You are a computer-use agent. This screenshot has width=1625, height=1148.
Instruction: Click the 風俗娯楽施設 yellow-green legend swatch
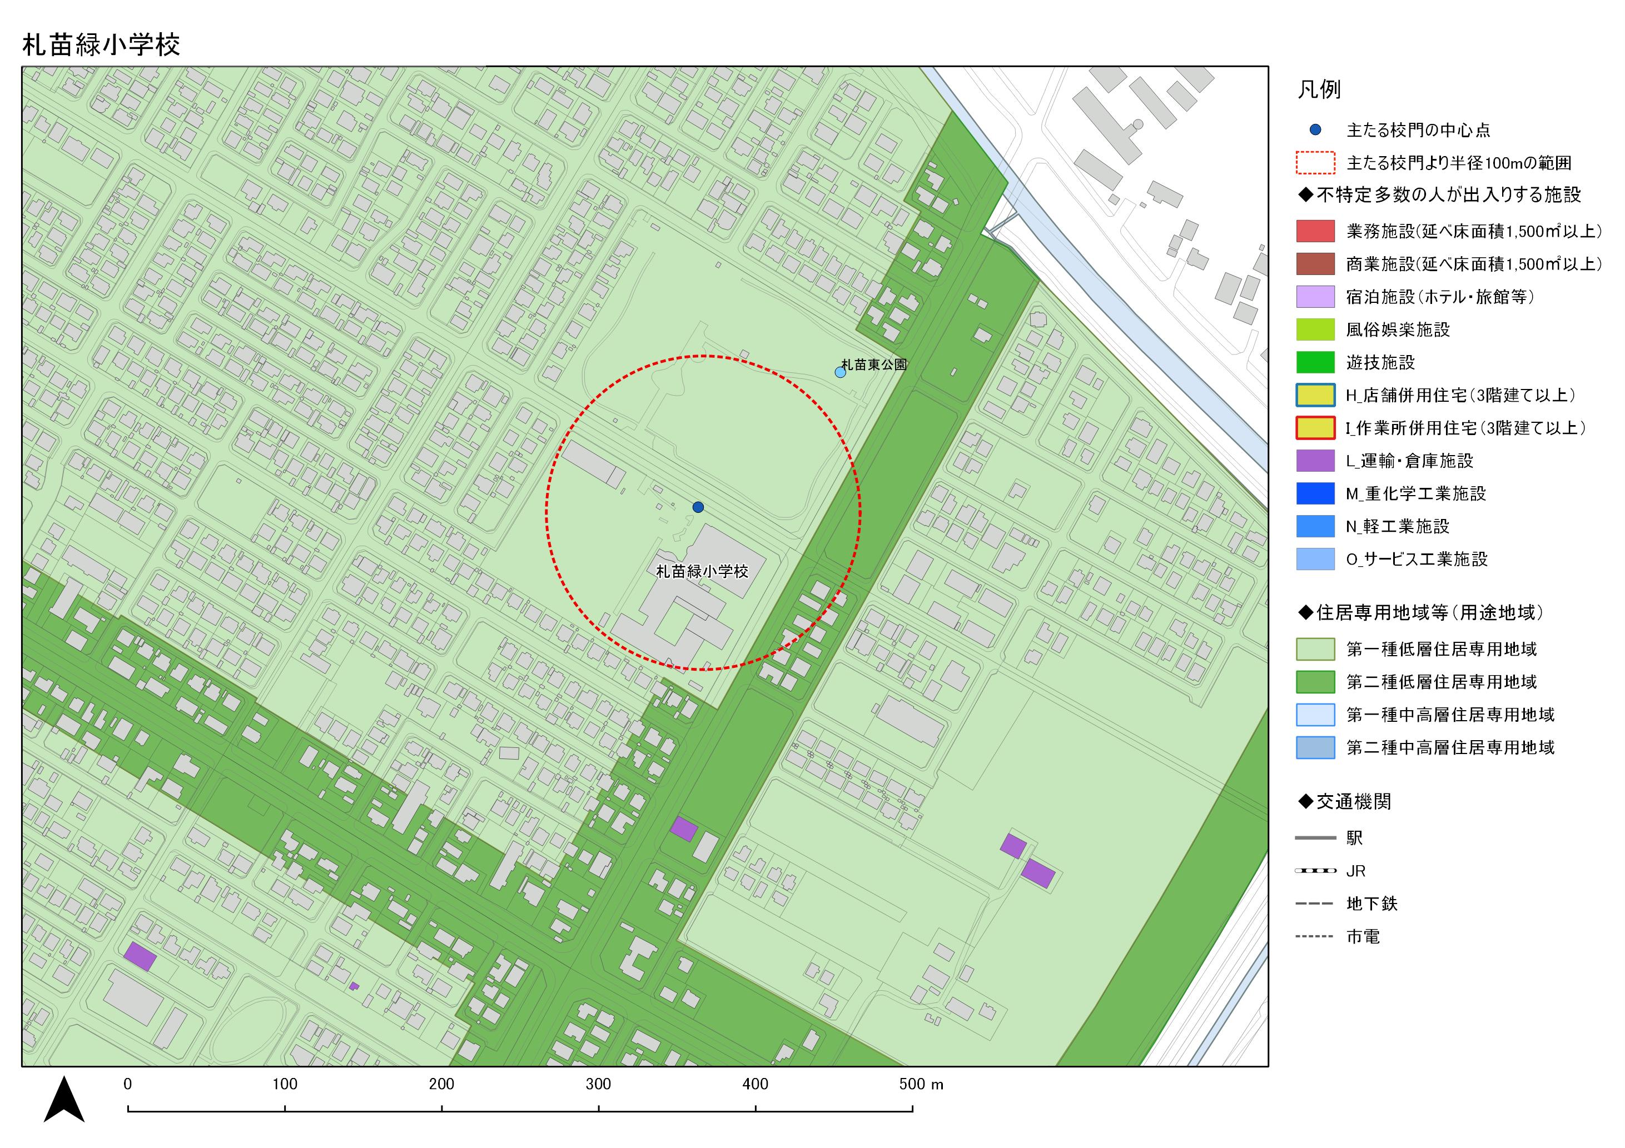point(1315,330)
